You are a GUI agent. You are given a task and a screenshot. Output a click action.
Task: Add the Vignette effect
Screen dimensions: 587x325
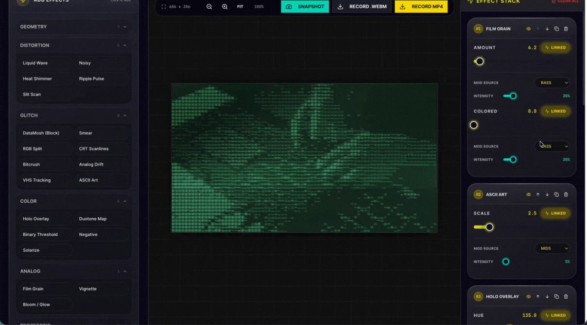click(102, 289)
